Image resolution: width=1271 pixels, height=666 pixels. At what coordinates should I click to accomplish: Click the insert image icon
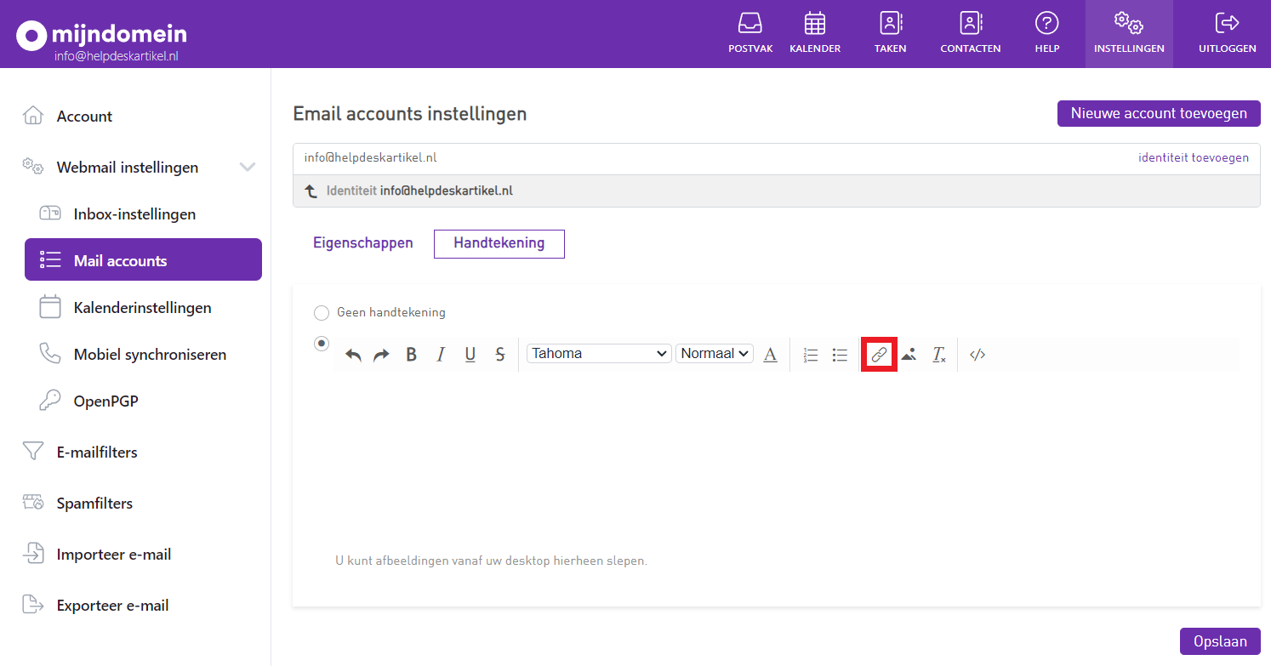point(909,355)
